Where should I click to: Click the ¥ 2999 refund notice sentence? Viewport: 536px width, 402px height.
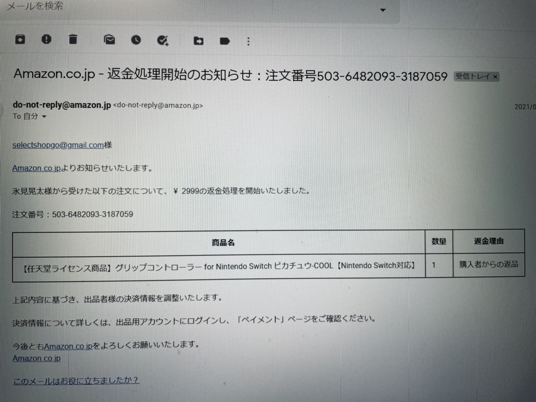(162, 191)
